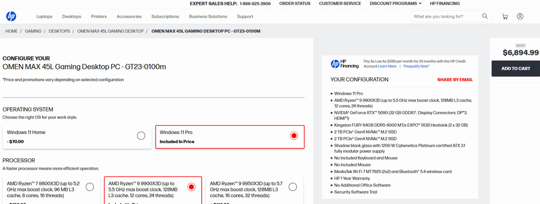Image resolution: width=540 pixels, height=204 pixels.
Task: Choose AMD Ryzen 9 9900X3D processor option
Action: [191, 187]
